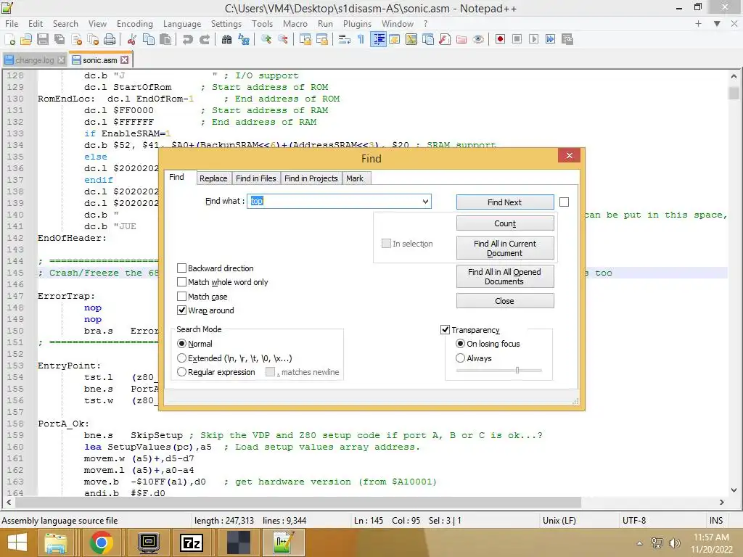The image size is (743, 557).
Task: Undo the last edit using the toolbar arrow
Action: 188,39
